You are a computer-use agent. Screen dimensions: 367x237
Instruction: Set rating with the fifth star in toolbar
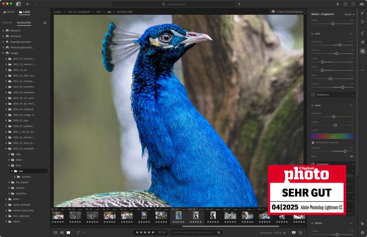tap(153, 232)
